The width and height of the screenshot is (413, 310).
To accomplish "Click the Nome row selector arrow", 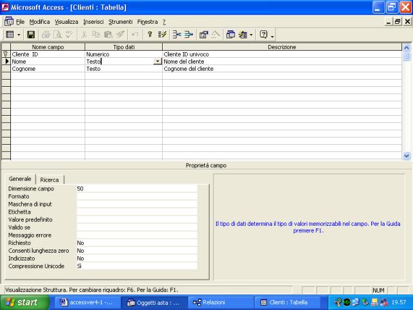I will click(x=6, y=61).
